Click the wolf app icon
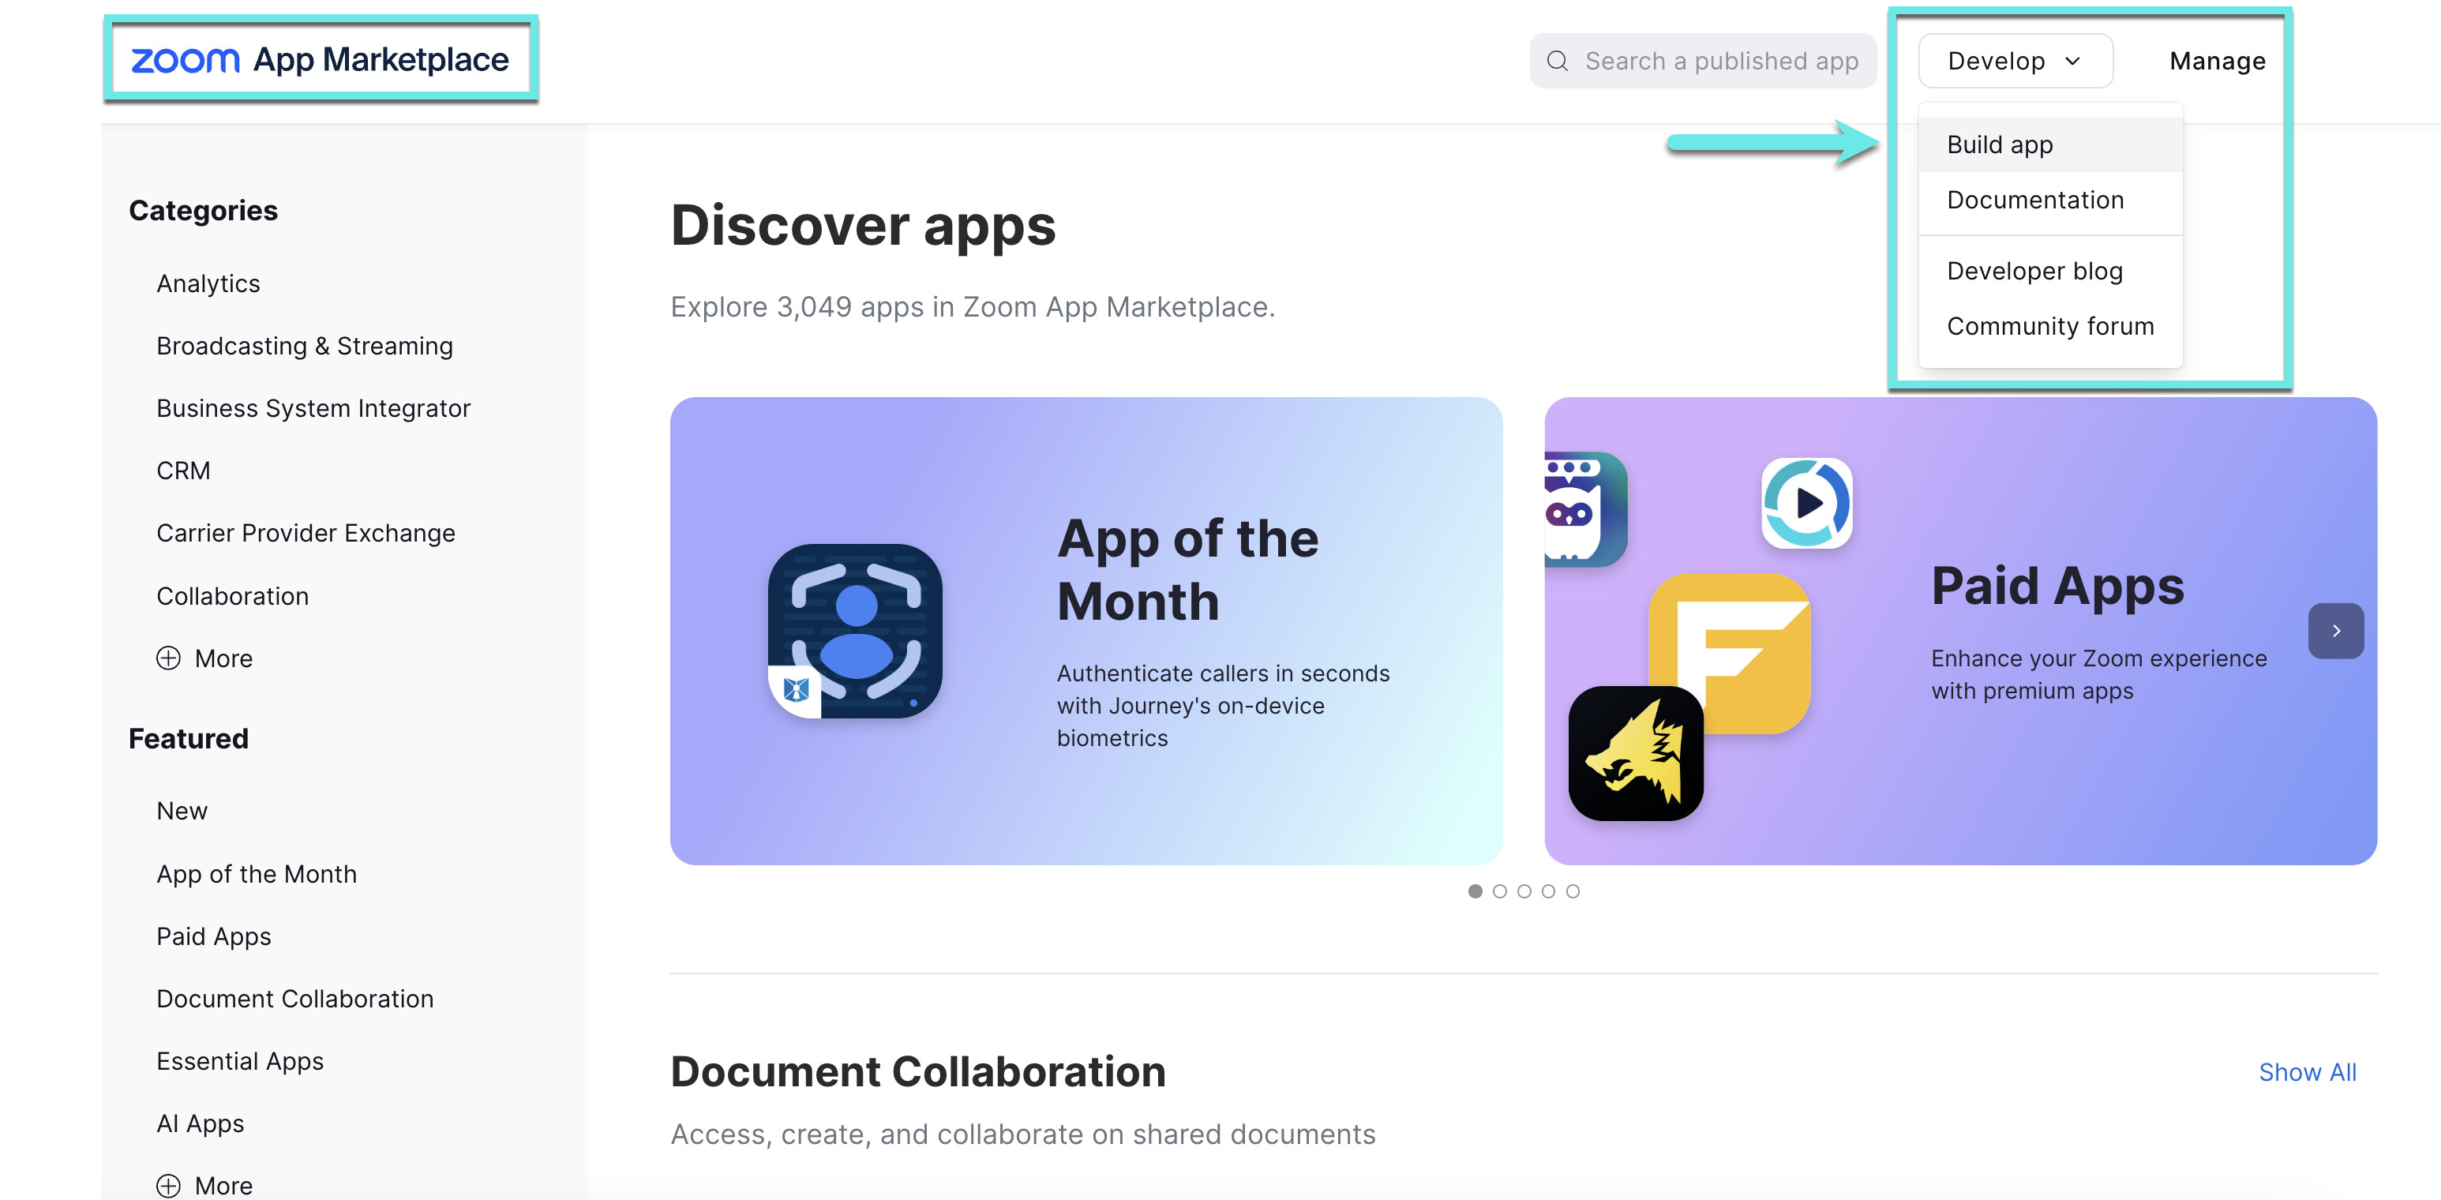Image resolution: width=2441 pixels, height=1200 pixels. 1635,754
